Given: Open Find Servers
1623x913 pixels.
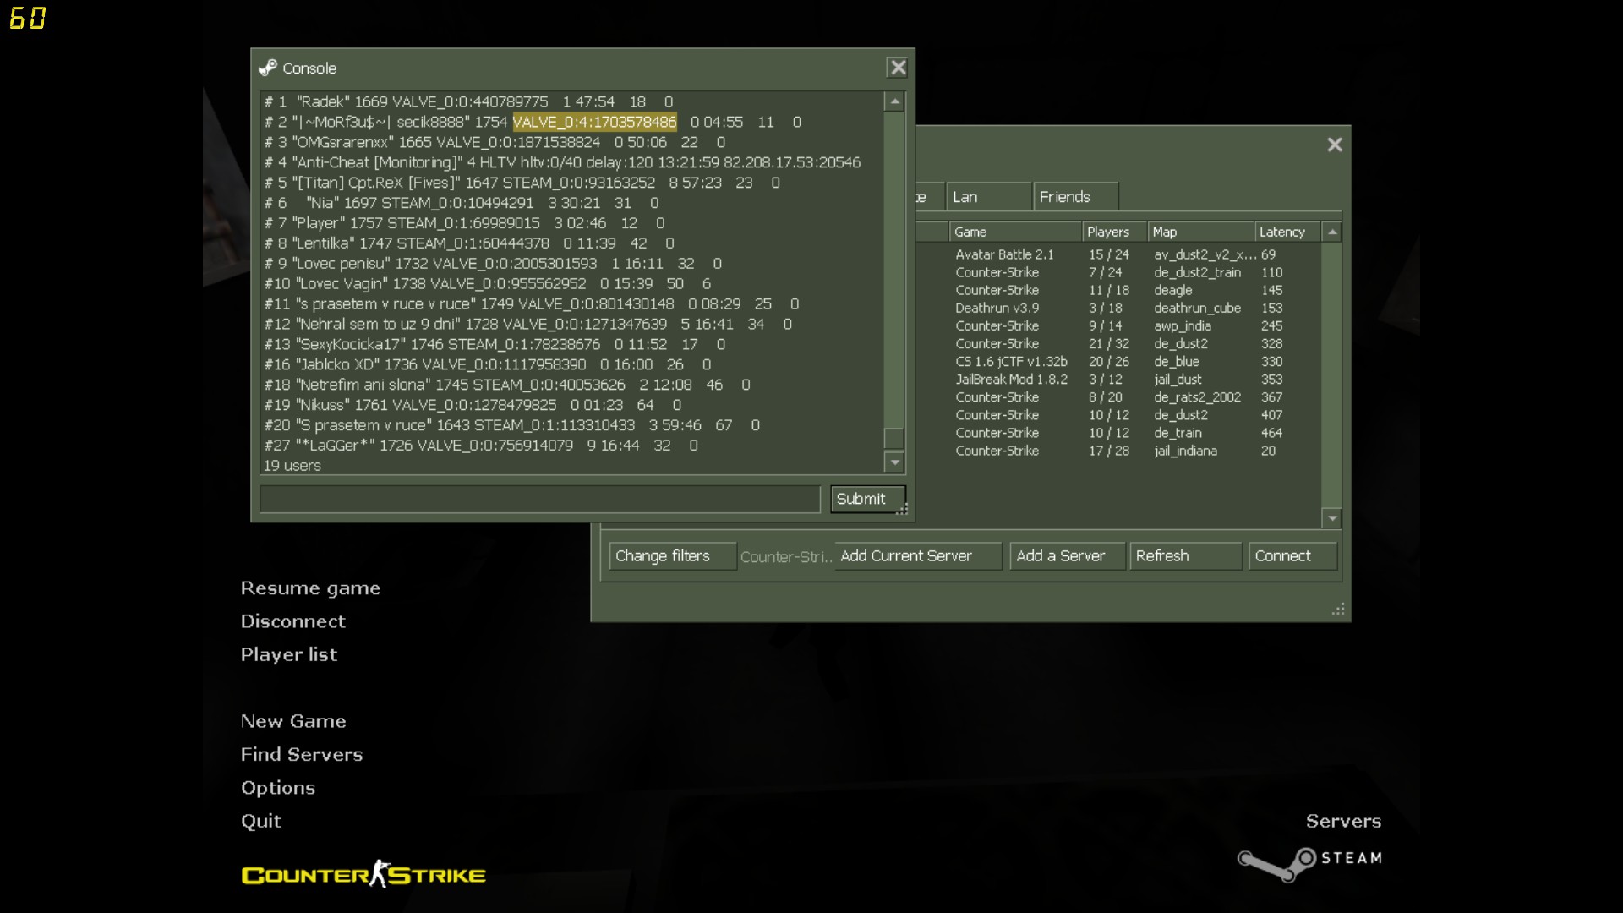Looking at the screenshot, I should point(301,754).
